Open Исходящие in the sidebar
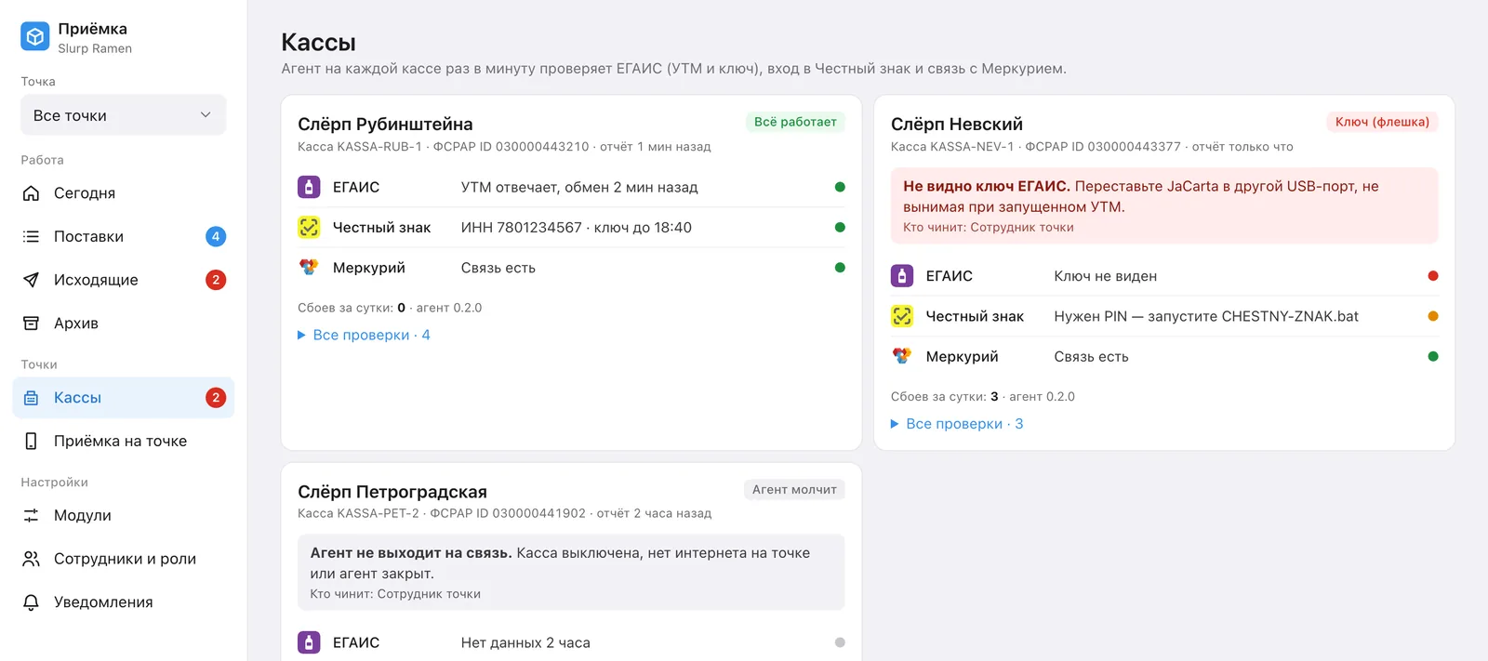Viewport: 1488px width, 661px height. [124, 280]
